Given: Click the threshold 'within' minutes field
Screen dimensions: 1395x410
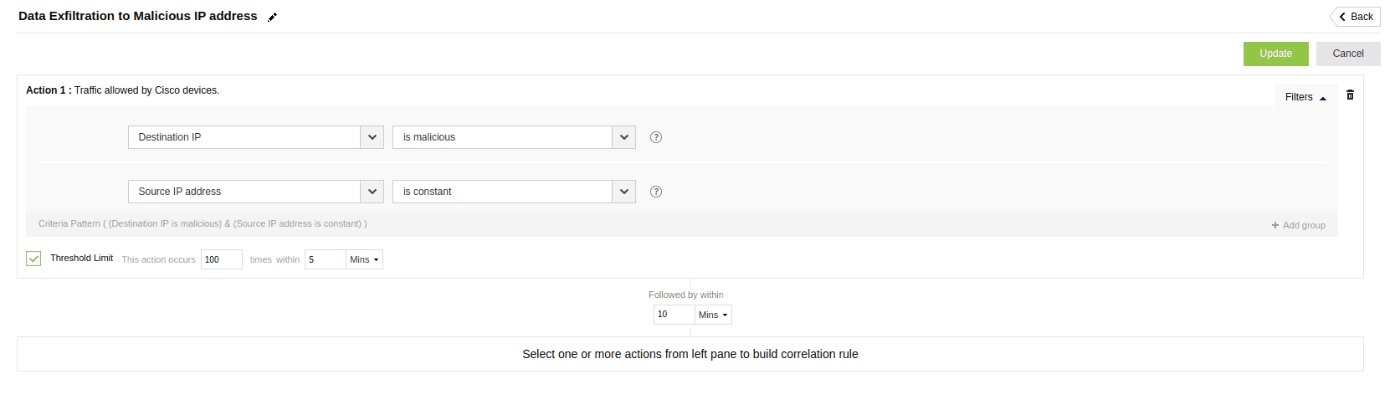Looking at the screenshot, I should (325, 259).
